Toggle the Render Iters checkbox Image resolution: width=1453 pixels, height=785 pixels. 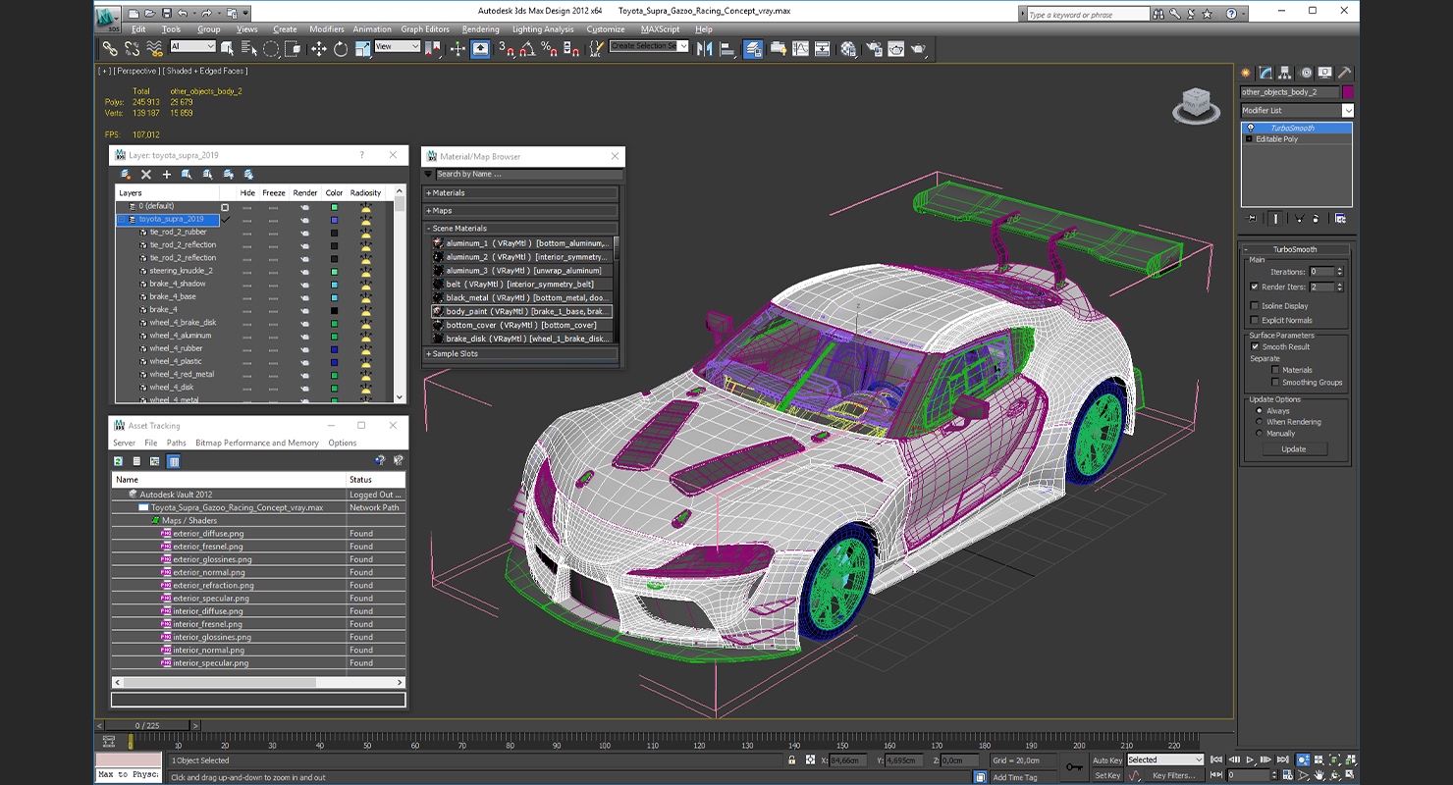[x=1255, y=287]
